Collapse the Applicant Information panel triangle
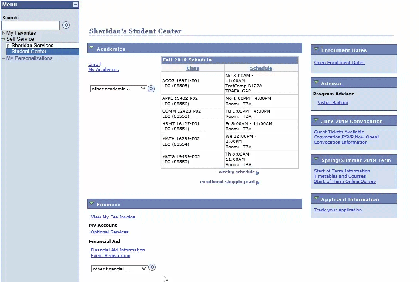 tap(316, 199)
